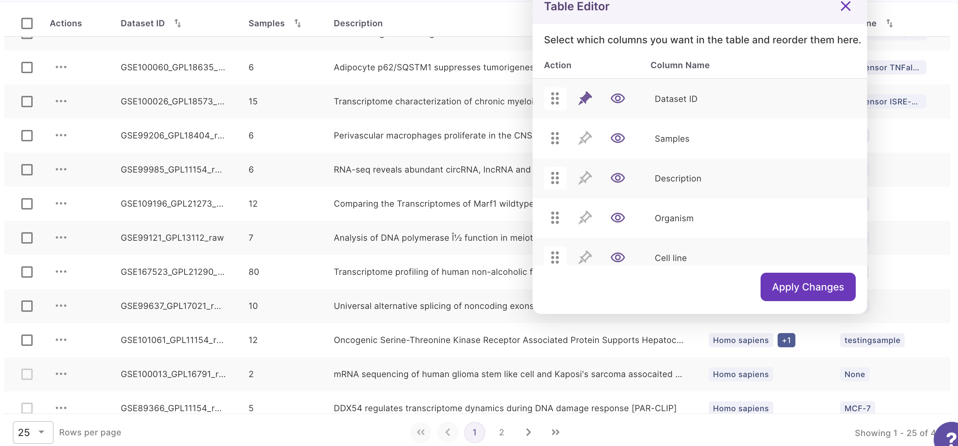Sort table by Dataset ID
Image resolution: width=958 pixels, height=446 pixels.
(x=178, y=23)
